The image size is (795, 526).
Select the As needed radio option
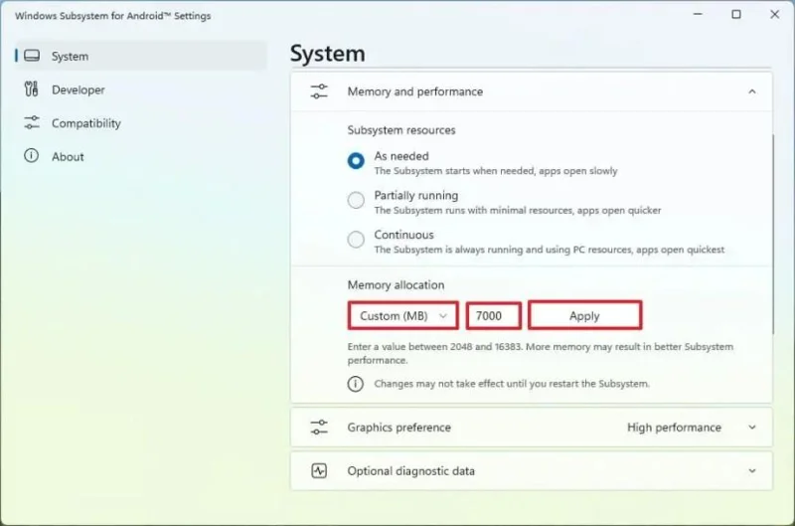point(356,161)
